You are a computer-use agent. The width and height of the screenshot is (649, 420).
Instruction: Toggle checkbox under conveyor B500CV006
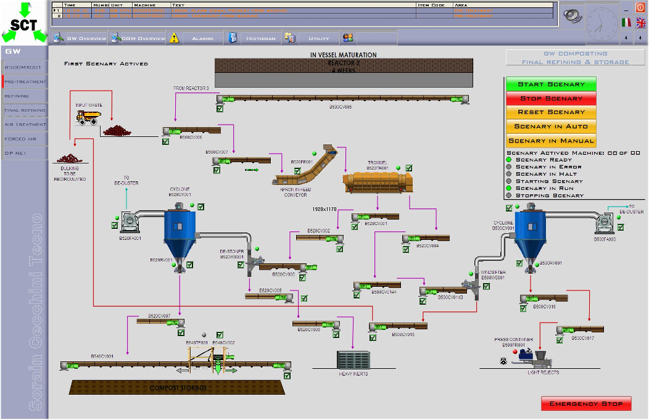click(x=165, y=141)
